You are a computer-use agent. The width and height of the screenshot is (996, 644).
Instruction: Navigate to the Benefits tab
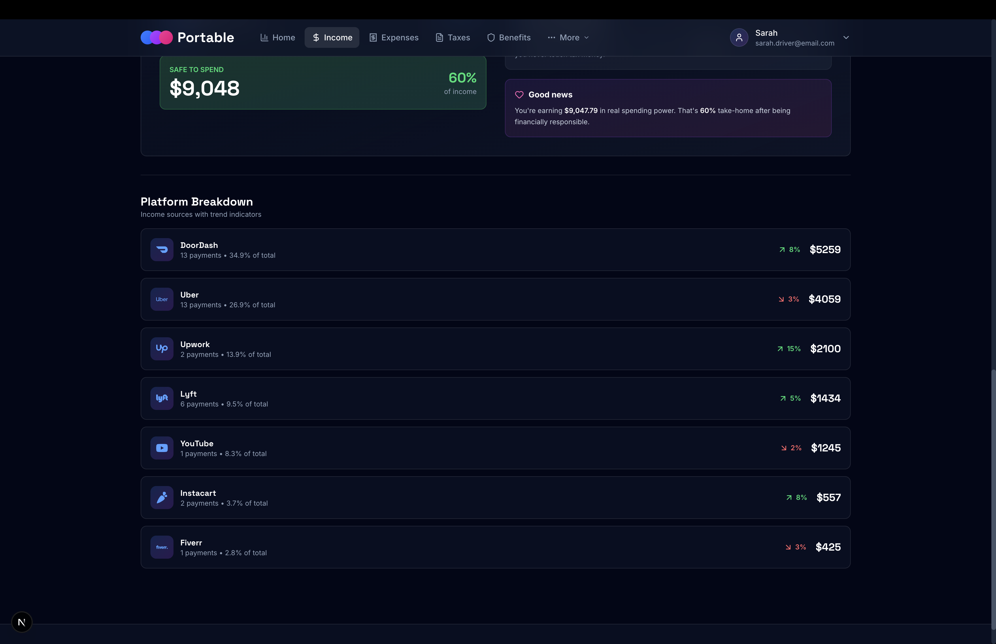[x=509, y=38]
